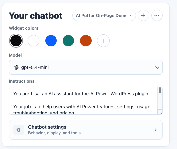Open the AI Puffer On-Page Demo chatbot selector

(104, 15)
